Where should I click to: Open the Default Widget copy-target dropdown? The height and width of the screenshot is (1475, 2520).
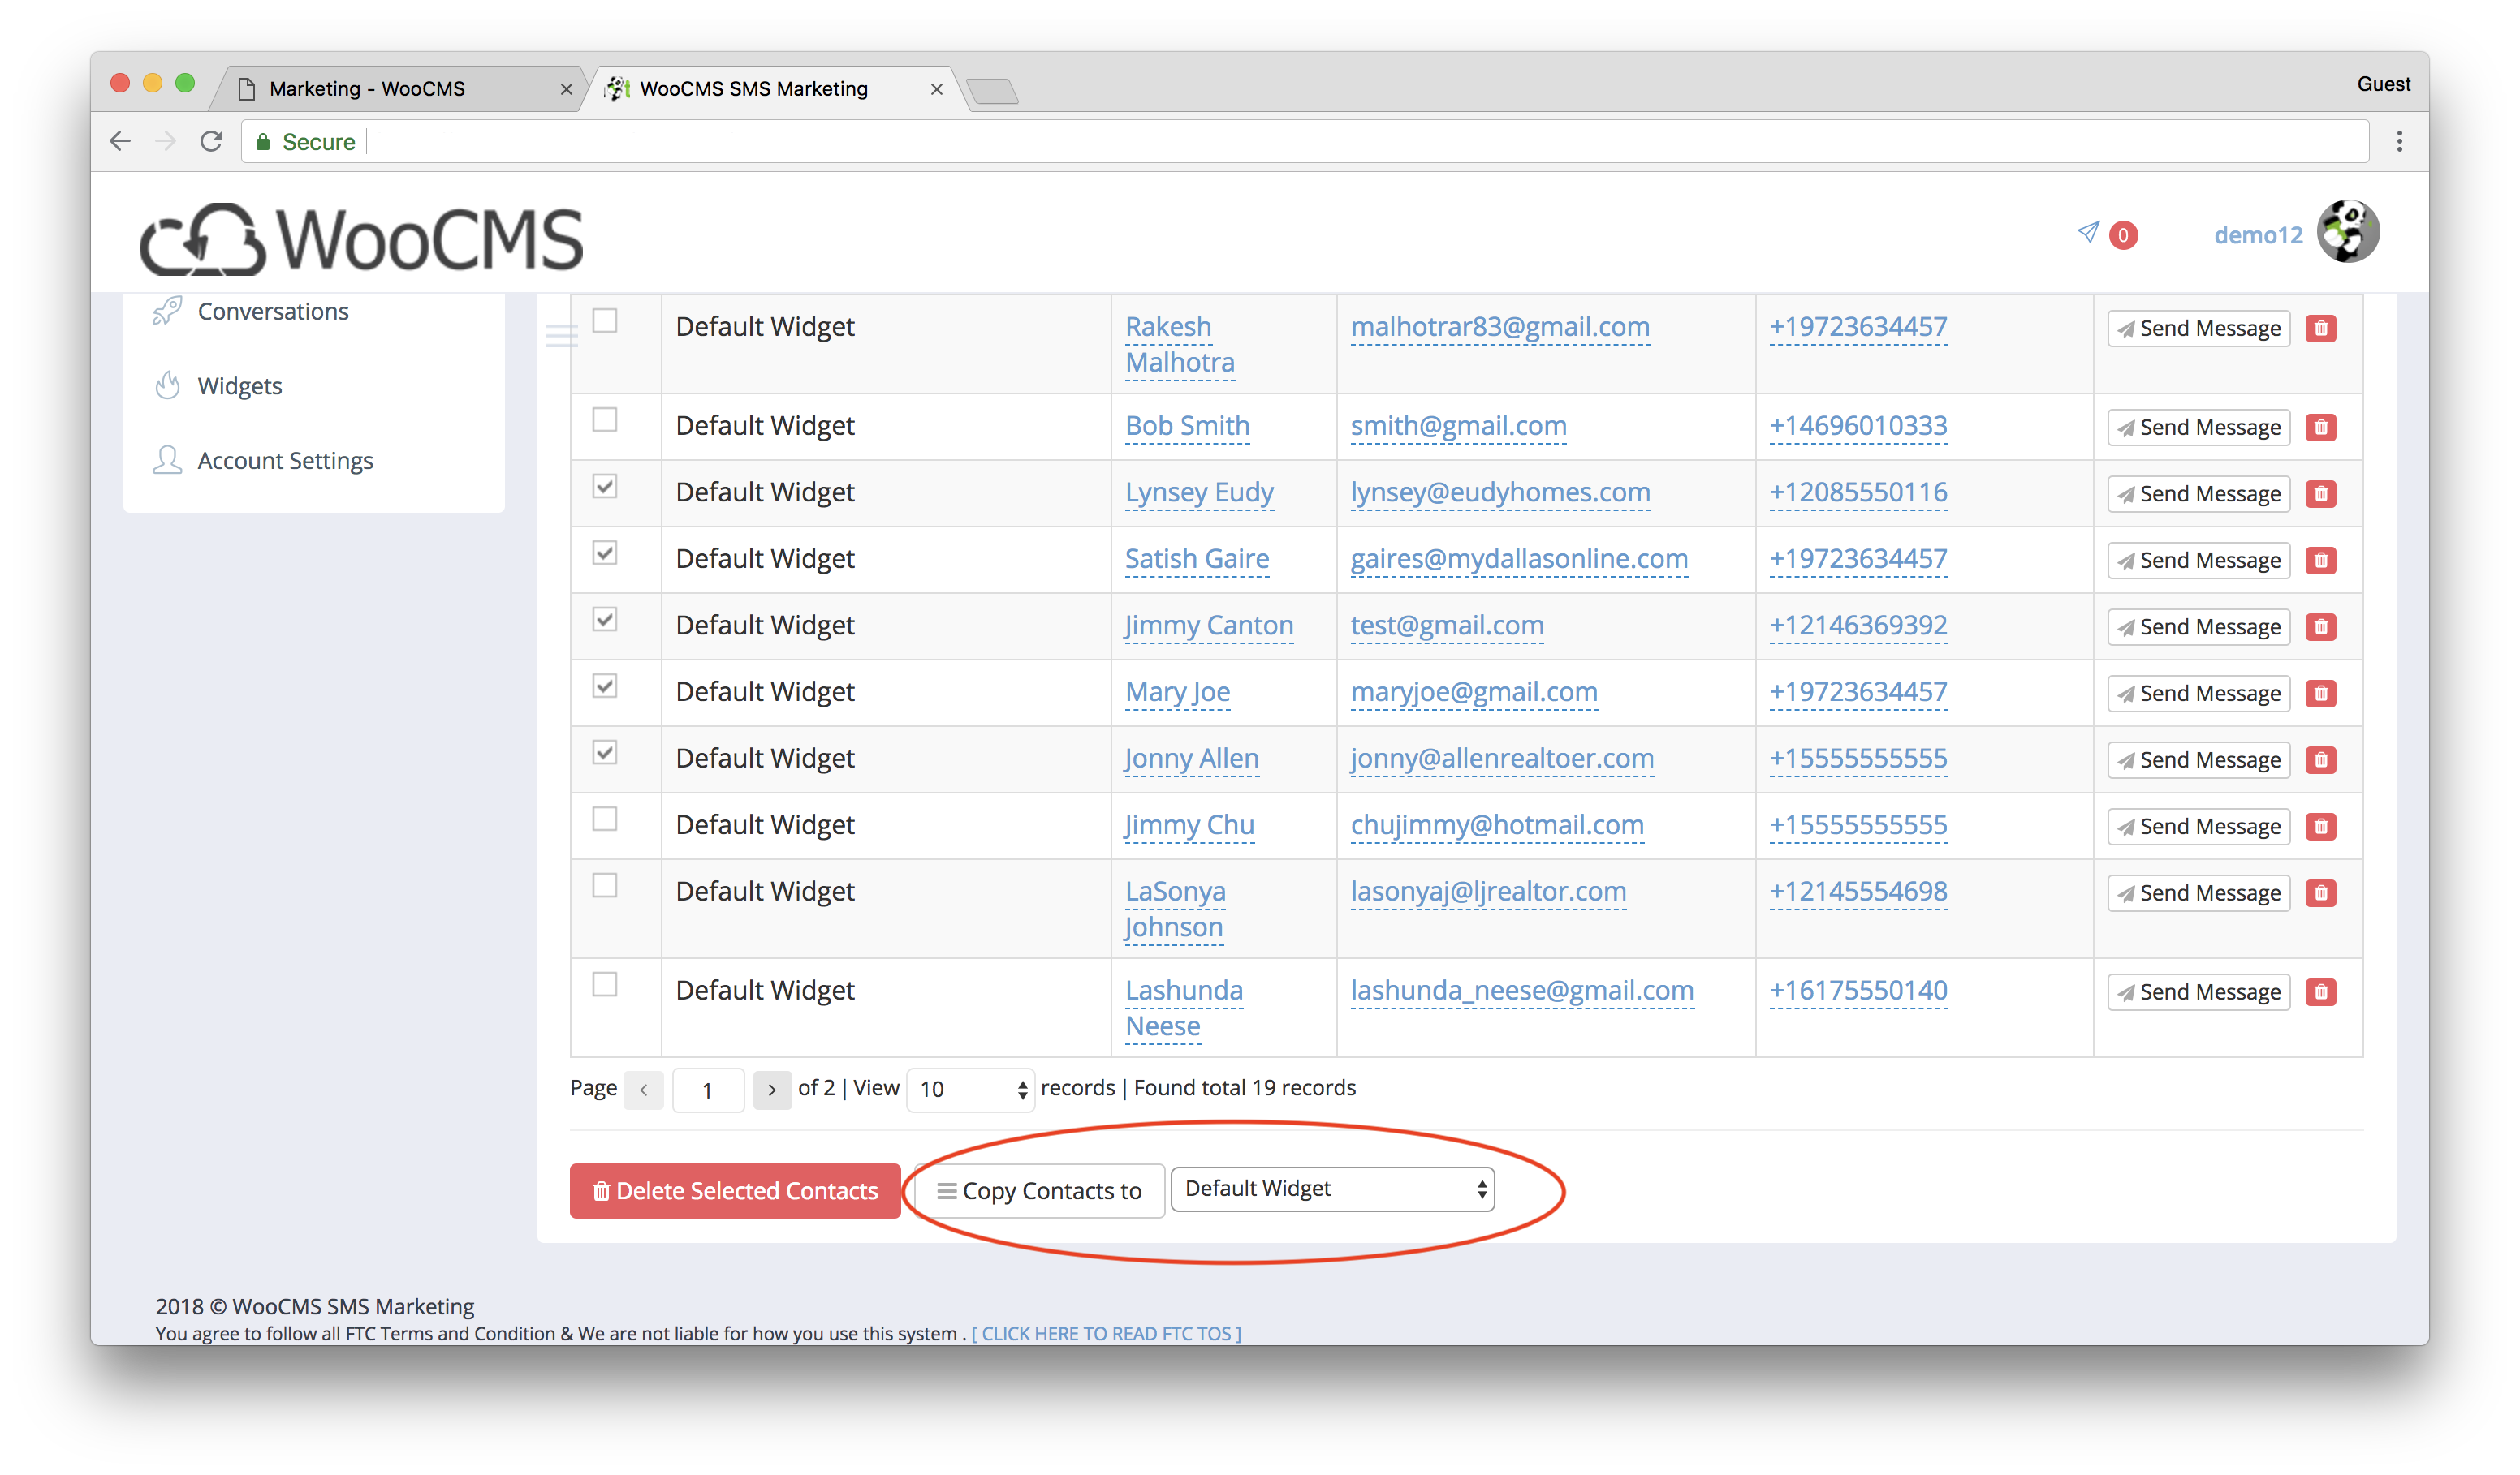(x=1332, y=1189)
